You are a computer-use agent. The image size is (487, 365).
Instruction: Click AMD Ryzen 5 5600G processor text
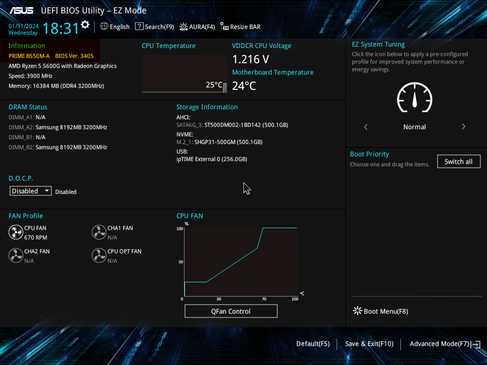click(62, 66)
